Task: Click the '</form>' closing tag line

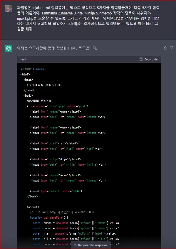Action: 32,196
